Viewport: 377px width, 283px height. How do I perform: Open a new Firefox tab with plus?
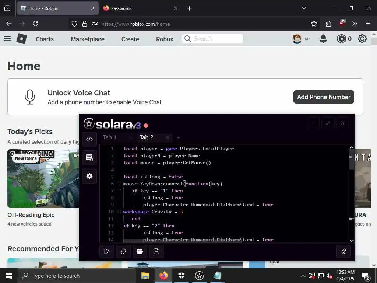click(190, 8)
